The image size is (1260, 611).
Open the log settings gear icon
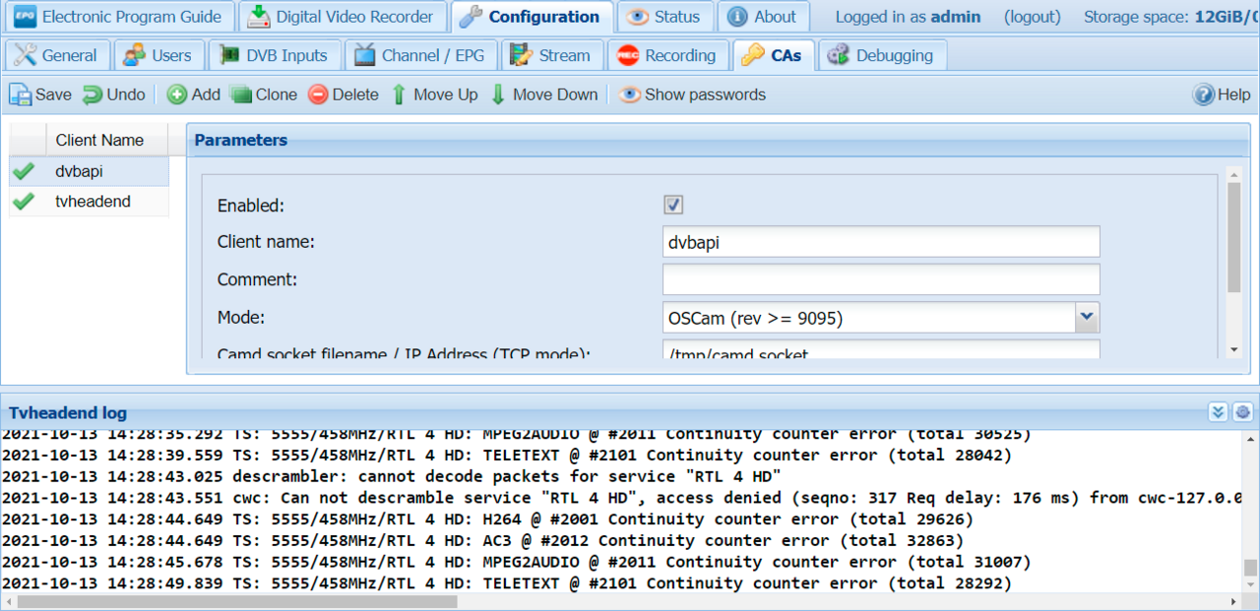1242,412
